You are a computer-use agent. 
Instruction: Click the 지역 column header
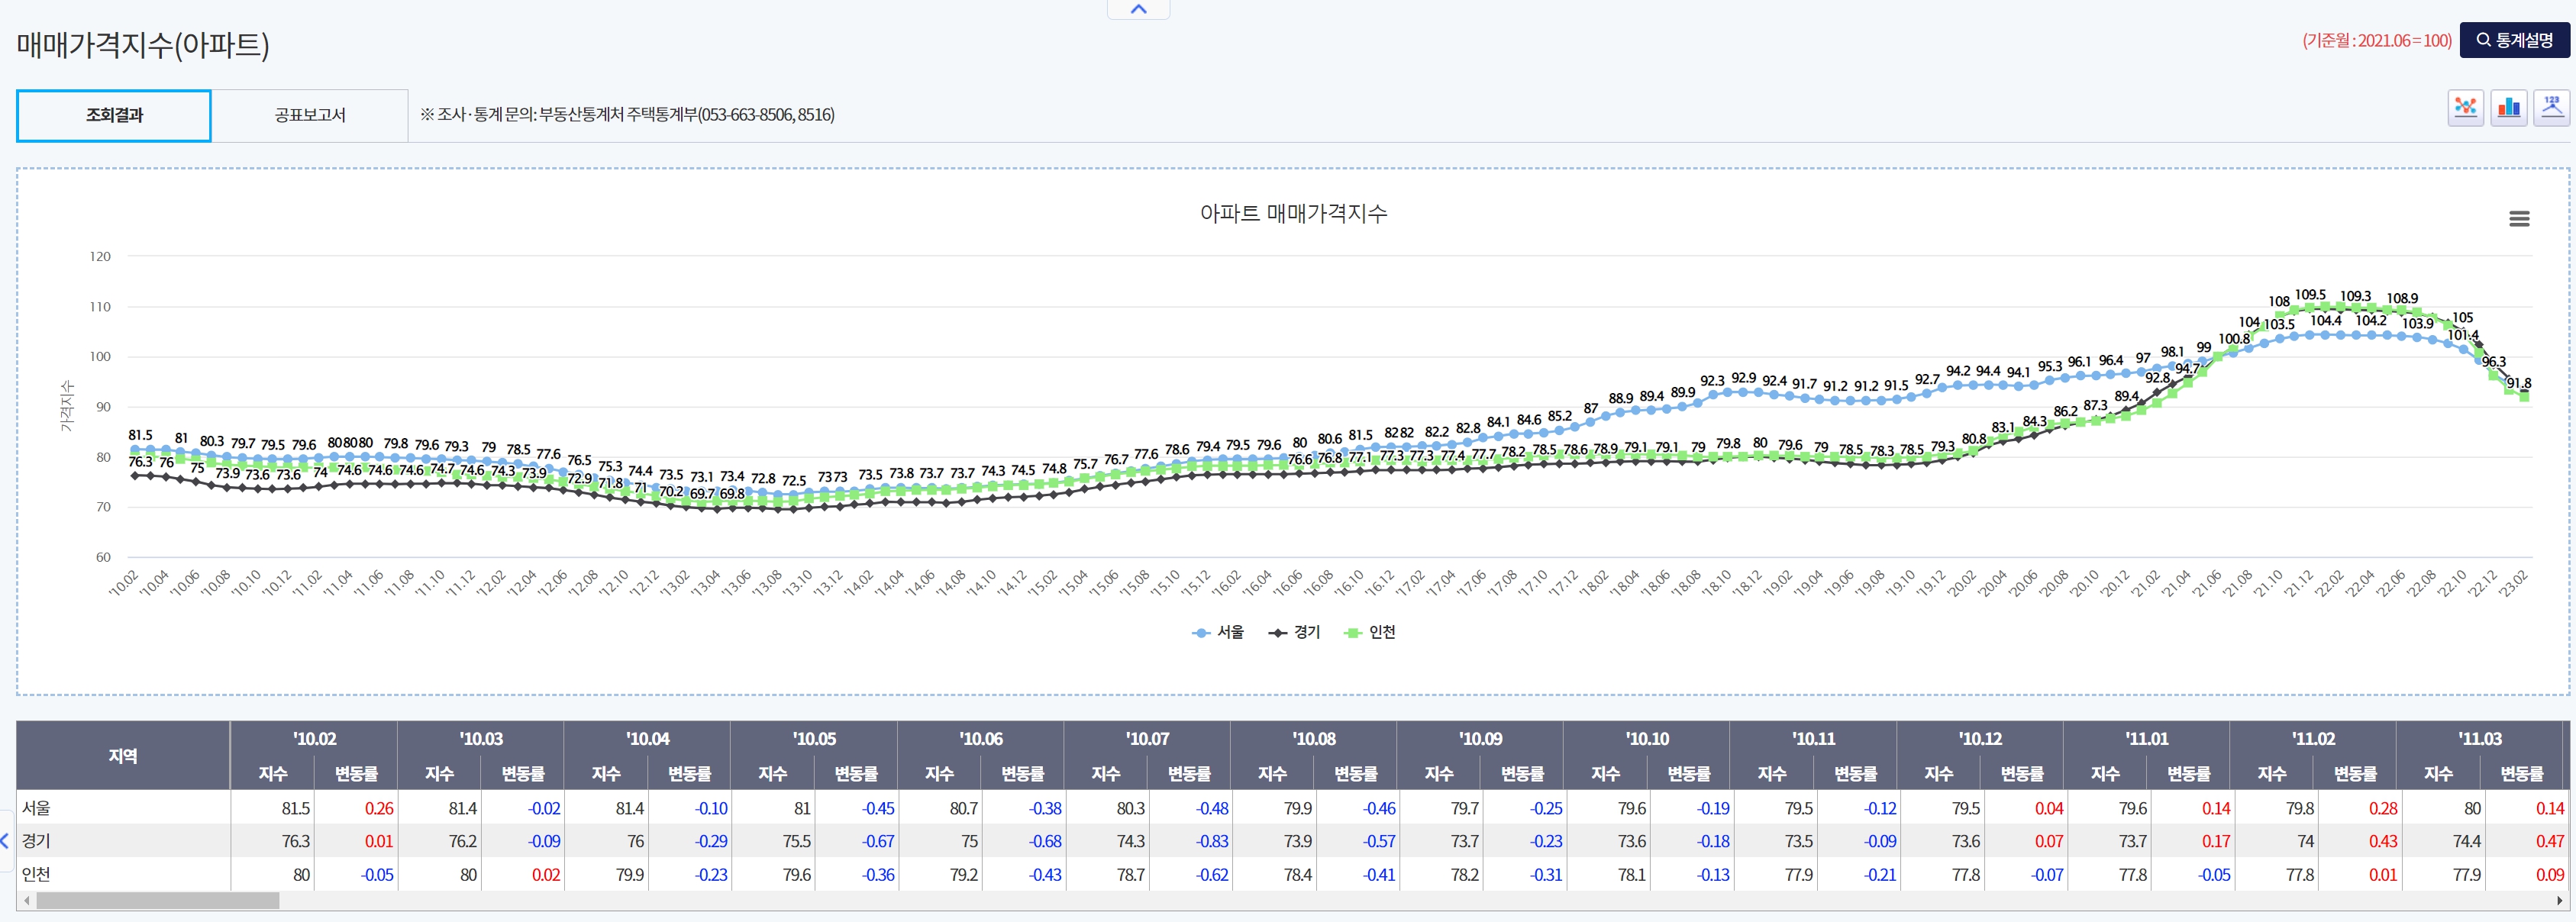click(123, 756)
